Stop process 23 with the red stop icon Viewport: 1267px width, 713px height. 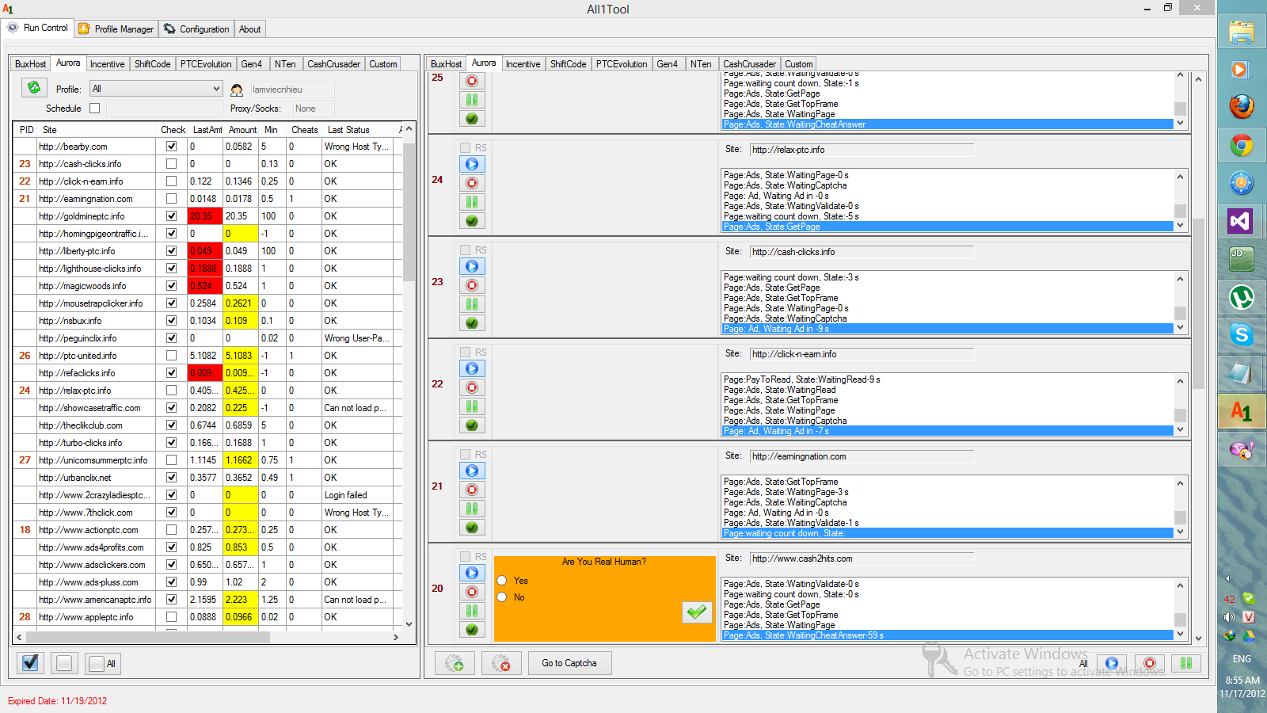pos(472,285)
